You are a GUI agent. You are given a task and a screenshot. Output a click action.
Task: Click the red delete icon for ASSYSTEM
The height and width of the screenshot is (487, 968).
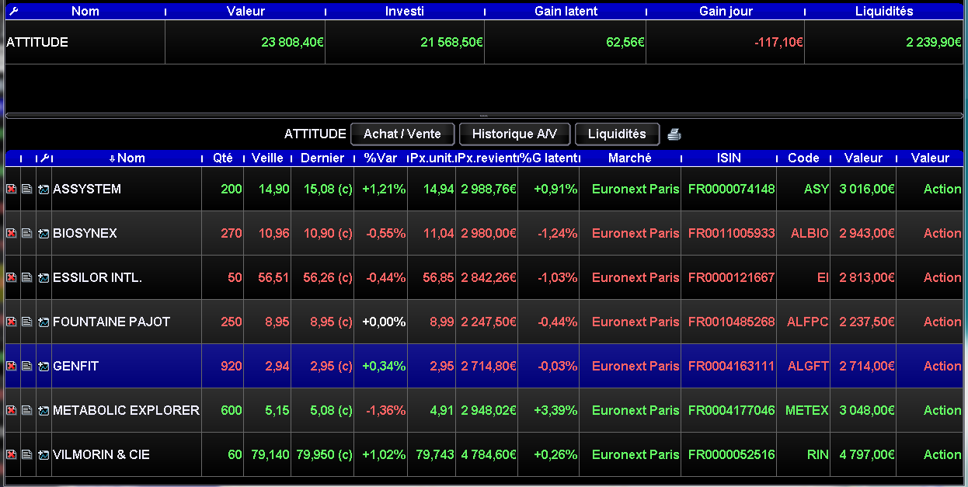click(x=12, y=189)
